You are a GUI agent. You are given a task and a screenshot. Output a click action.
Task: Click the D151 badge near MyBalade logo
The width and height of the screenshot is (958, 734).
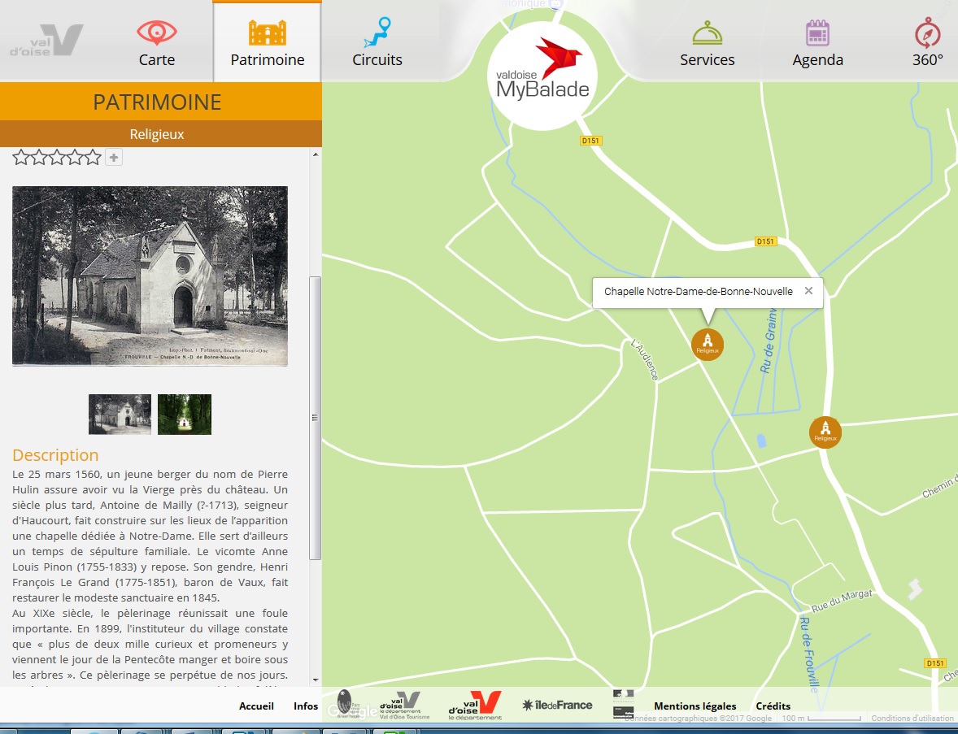pos(590,141)
